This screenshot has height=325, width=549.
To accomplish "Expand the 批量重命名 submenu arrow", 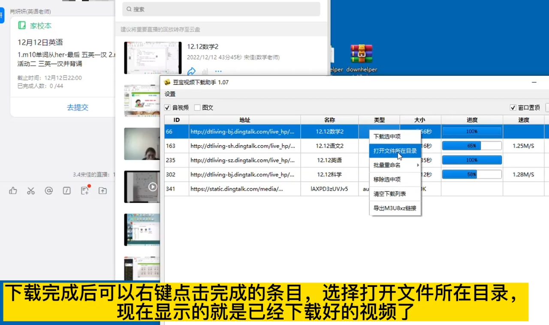I will [418, 165].
